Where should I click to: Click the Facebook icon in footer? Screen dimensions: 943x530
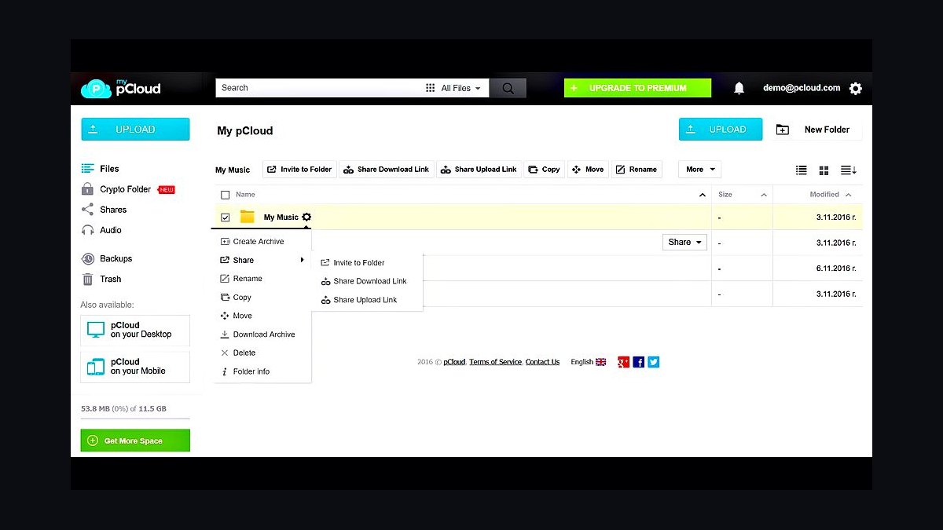click(639, 362)
